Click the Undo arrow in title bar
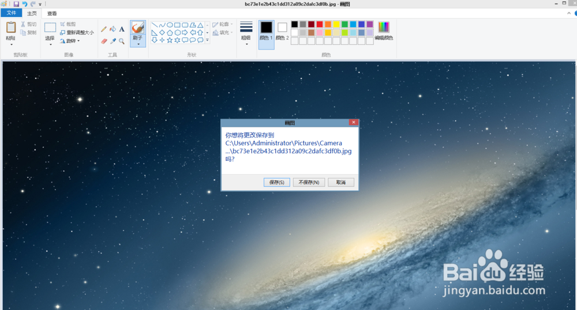Image resolution: width=577 pixels, height=310 pixels. click(25, 4)
